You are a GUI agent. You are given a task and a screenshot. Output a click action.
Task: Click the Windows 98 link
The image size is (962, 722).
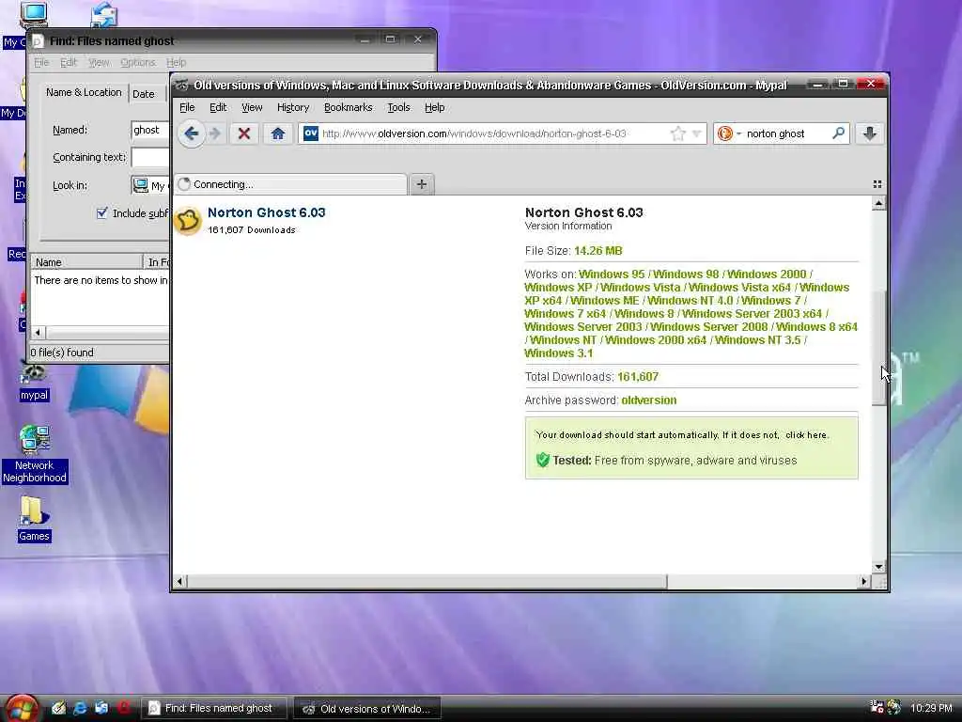coord(685,274)
